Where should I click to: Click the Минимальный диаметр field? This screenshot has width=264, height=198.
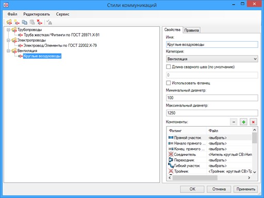(212, 98)
